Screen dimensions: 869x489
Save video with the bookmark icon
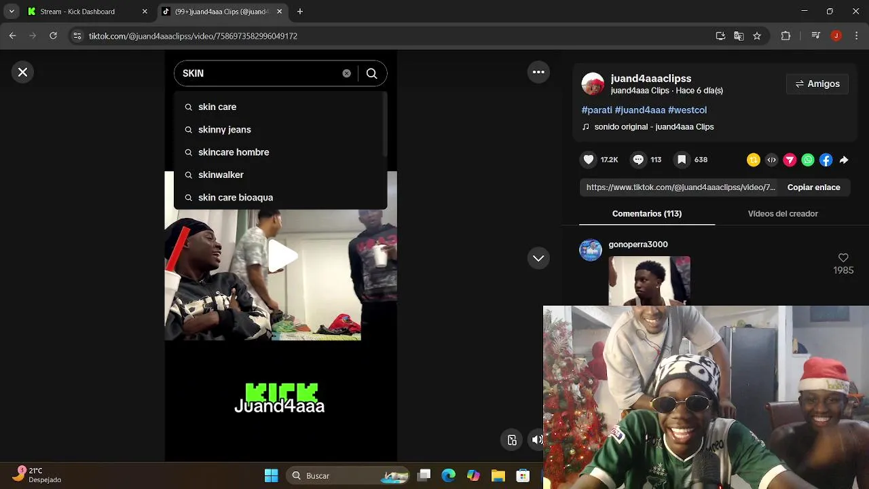(x=682, y=160)
